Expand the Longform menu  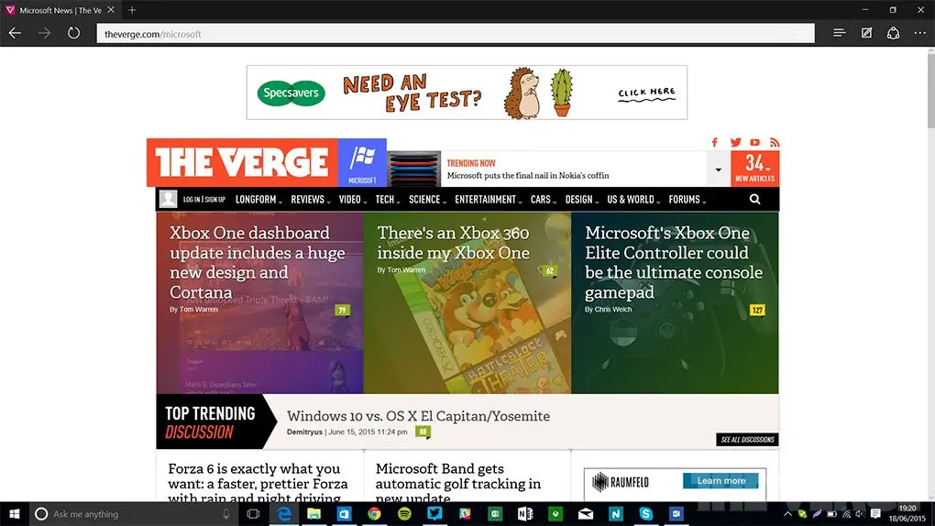pos(258,199)
